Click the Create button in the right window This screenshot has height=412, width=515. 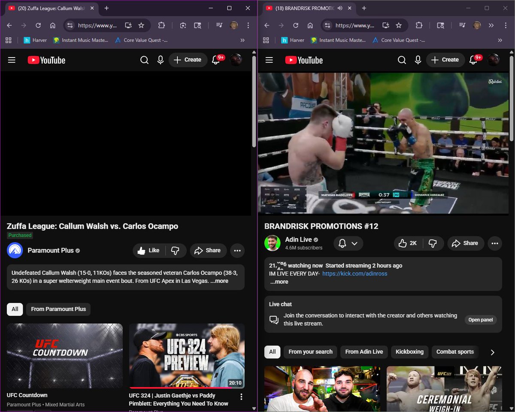point(445,60)
